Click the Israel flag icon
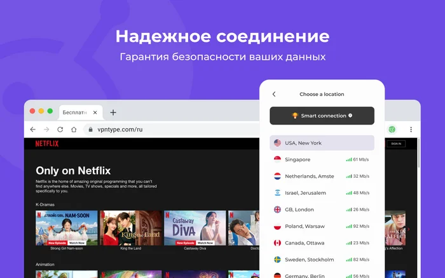445x278 pixels. point(277,193)
